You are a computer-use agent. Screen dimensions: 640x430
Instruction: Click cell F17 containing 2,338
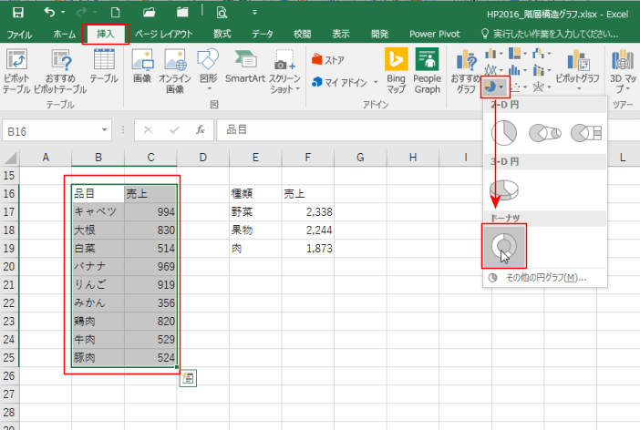[x=307, y=211]
